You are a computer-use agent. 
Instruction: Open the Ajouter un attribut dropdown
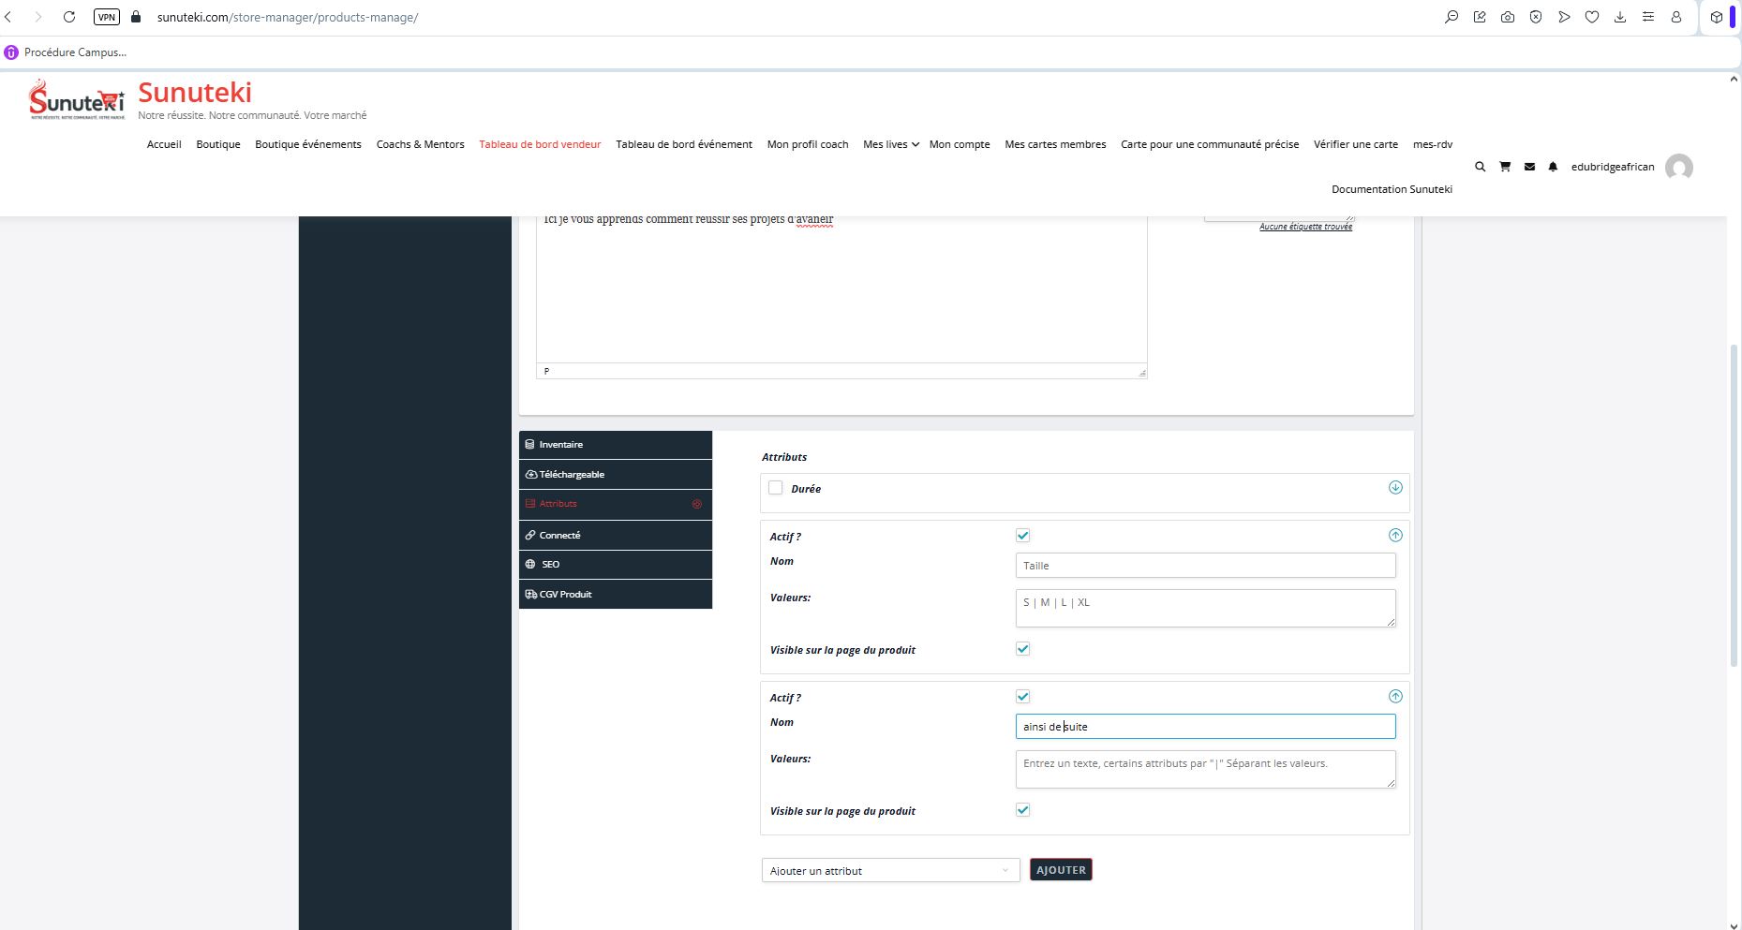pyautogui.click(x=889, y=870)
